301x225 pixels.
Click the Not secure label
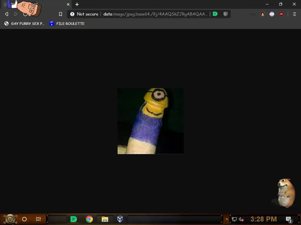pos(88,14)
